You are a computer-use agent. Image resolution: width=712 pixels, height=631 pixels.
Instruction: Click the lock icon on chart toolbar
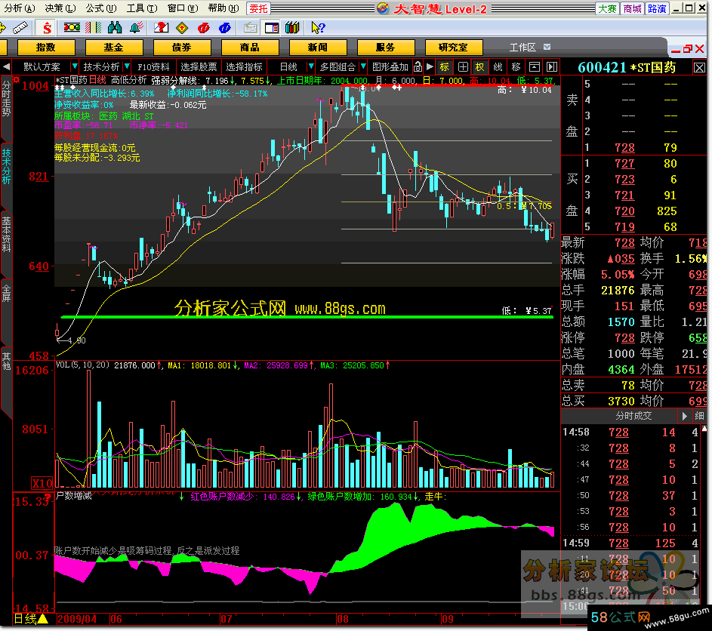tap(418, 67)
